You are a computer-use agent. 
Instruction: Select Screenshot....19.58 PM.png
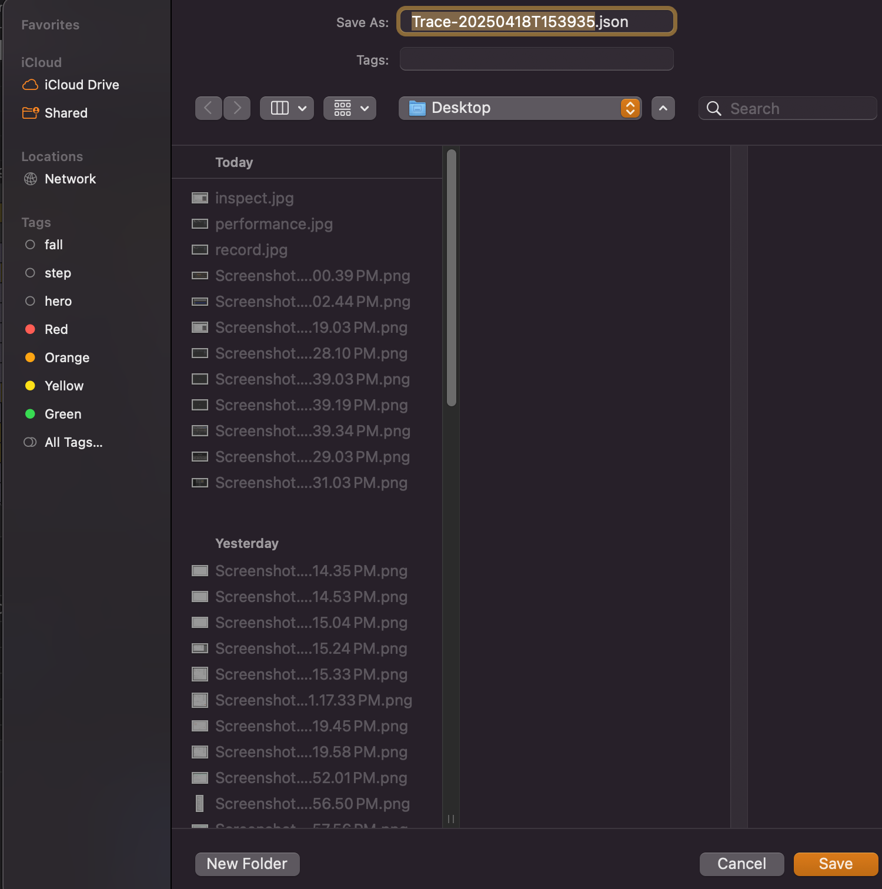[x=312, y=752]
